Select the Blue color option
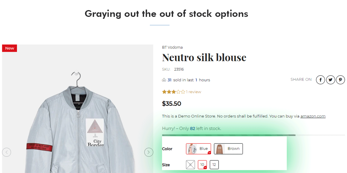Screen dimensions: 347x173 [x=199, y=149]
